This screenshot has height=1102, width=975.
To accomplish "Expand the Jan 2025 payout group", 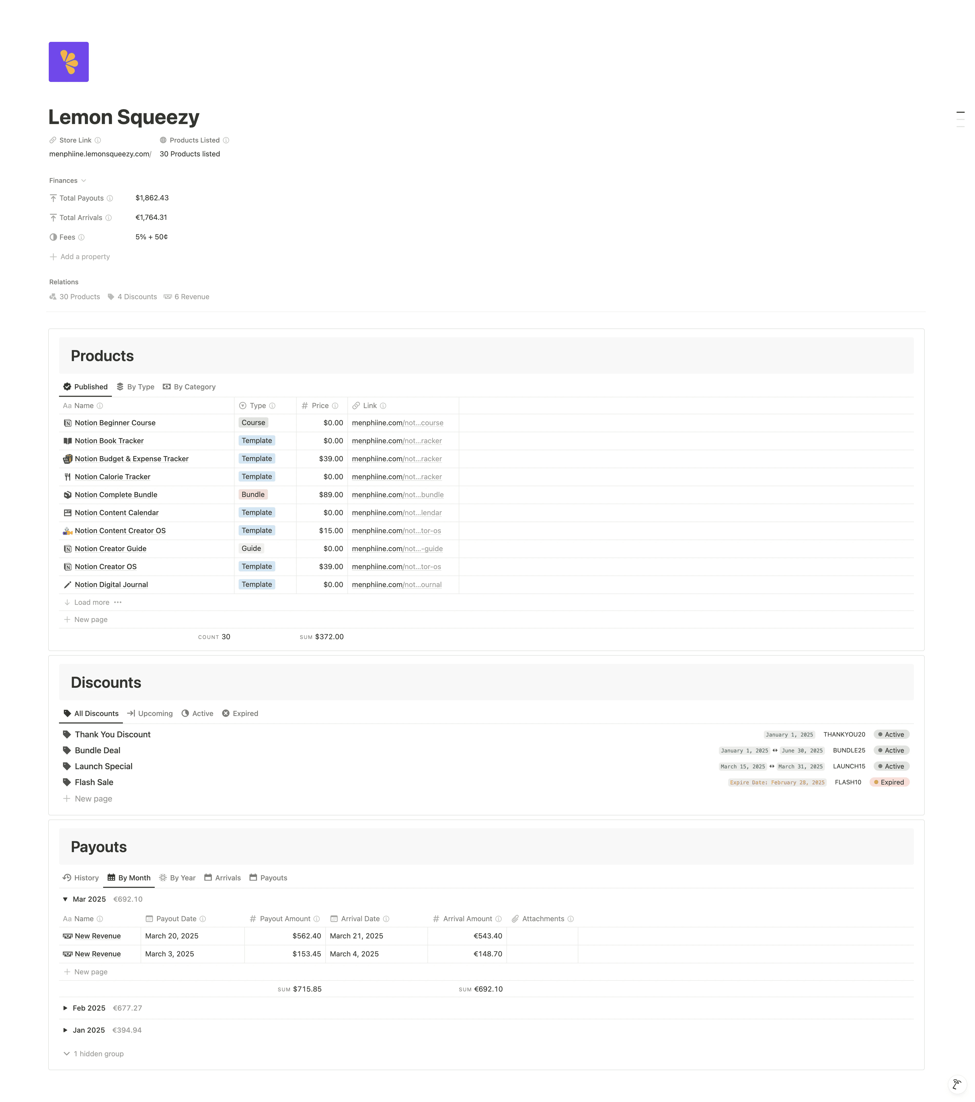I will pyautogui.click(x=65, y=1030).
